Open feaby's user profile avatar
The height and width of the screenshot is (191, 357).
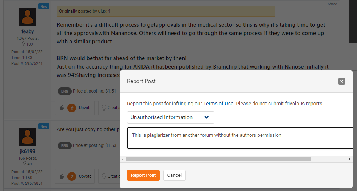point(27,17)
